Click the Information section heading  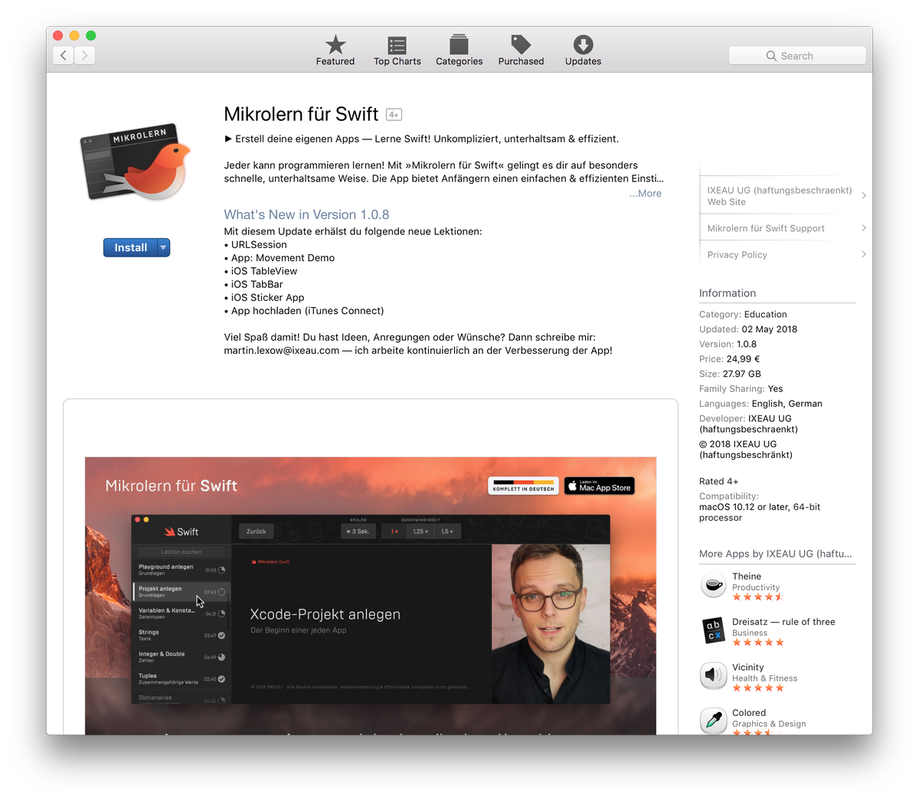tap(728, 293)
